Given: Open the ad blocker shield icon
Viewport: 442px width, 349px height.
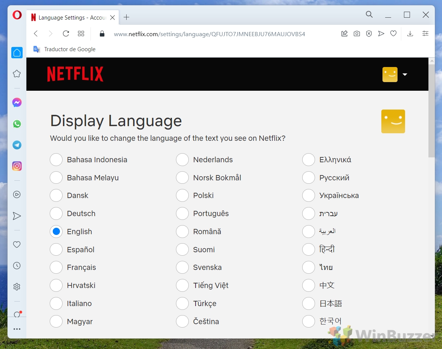Looking at the screenshot, I should click(369, 34).
